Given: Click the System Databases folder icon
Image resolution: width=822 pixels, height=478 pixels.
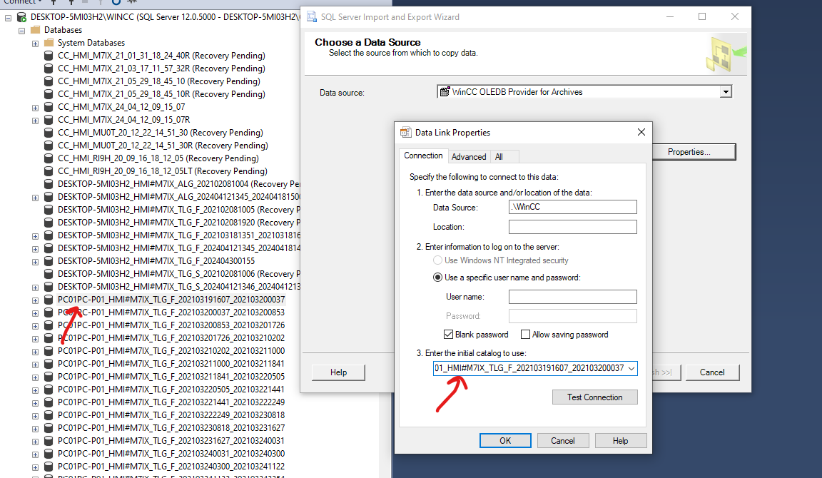Looking at the screenshot, I should pos(49,43).
